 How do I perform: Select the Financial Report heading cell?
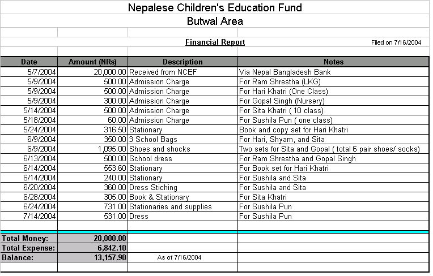click(x=215, y=42)
